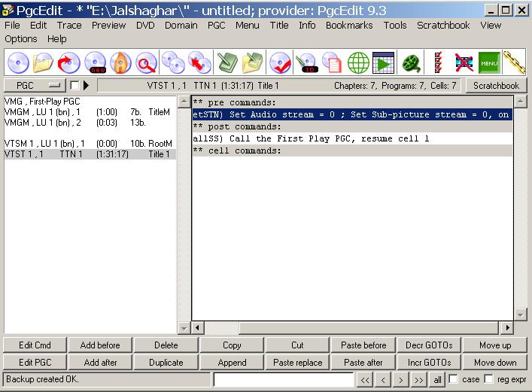Image resolution: width=532 pixels, height=392 pixels.
Task: Click the disc icon labeled 'new'
Action: click(96, 62)
